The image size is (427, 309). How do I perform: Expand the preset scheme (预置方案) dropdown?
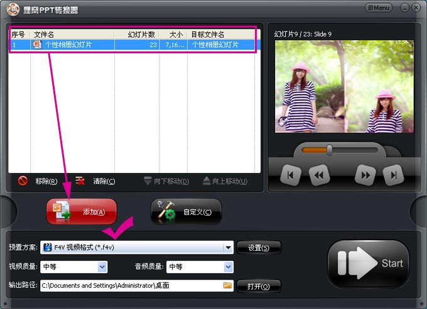click(228, 248)
